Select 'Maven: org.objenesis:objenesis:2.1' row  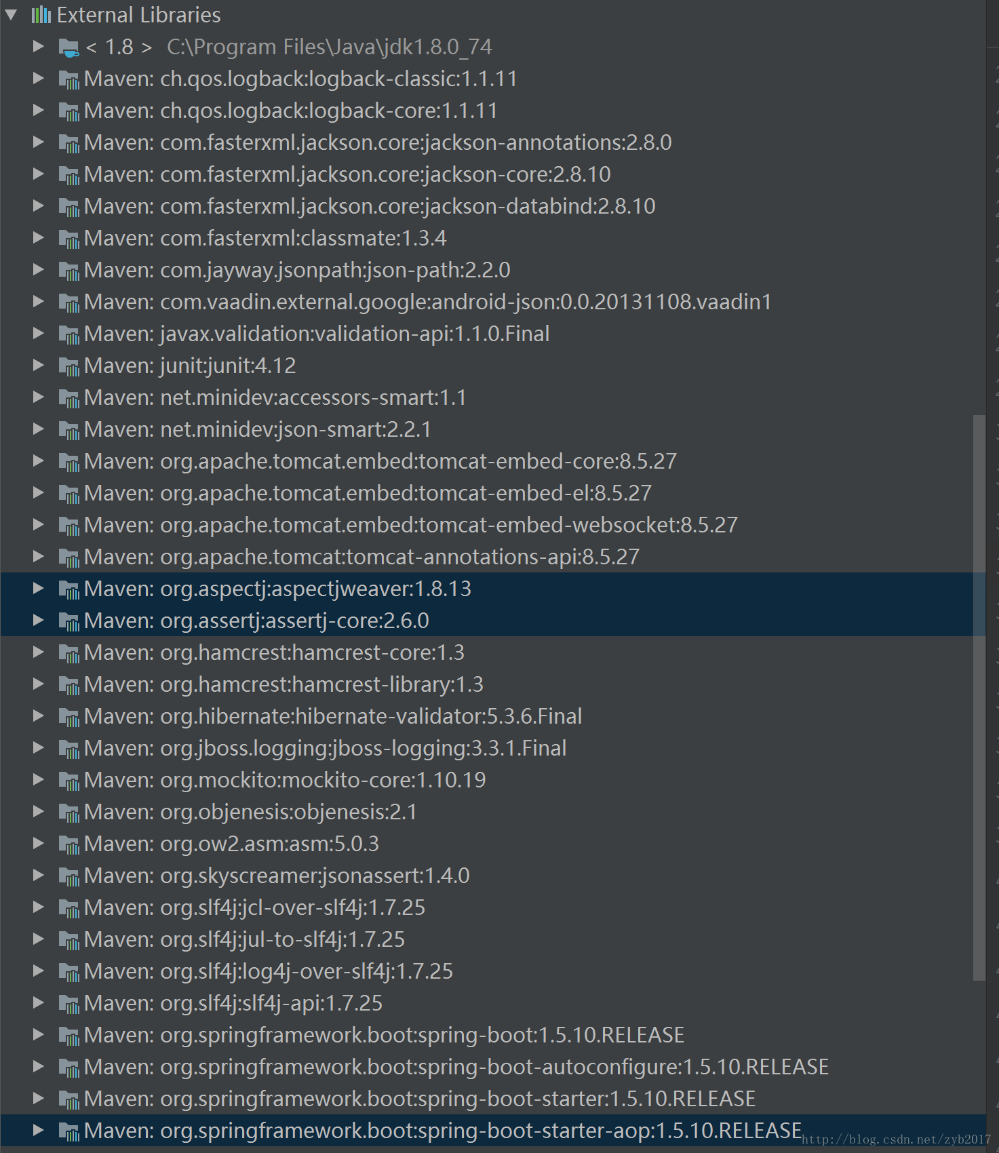(x=492, y=812)
